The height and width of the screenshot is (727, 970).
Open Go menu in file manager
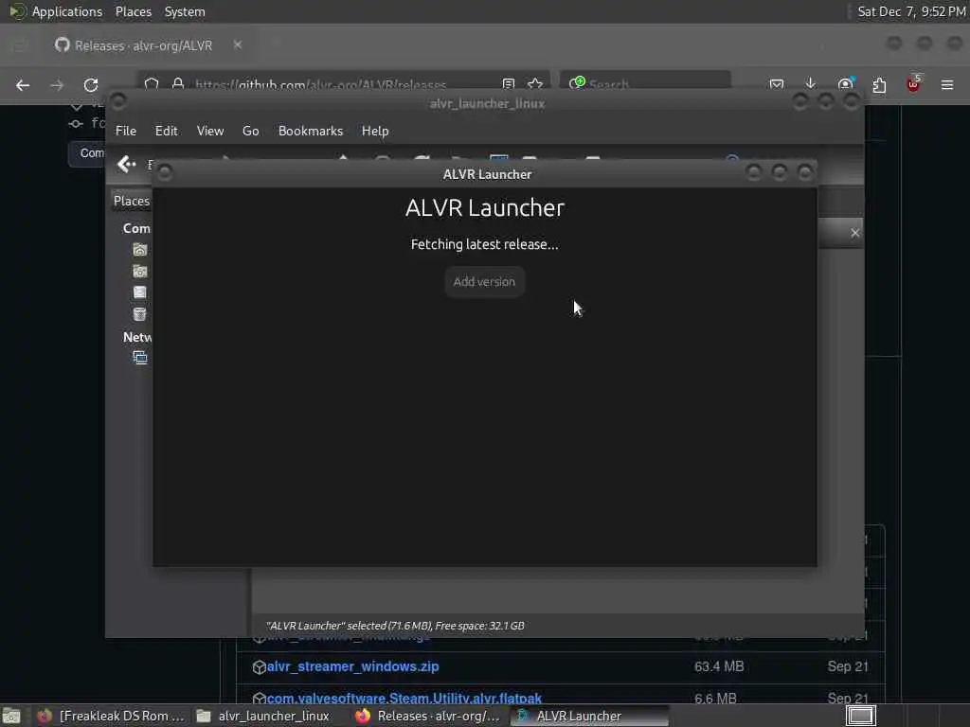pos(250,131)
